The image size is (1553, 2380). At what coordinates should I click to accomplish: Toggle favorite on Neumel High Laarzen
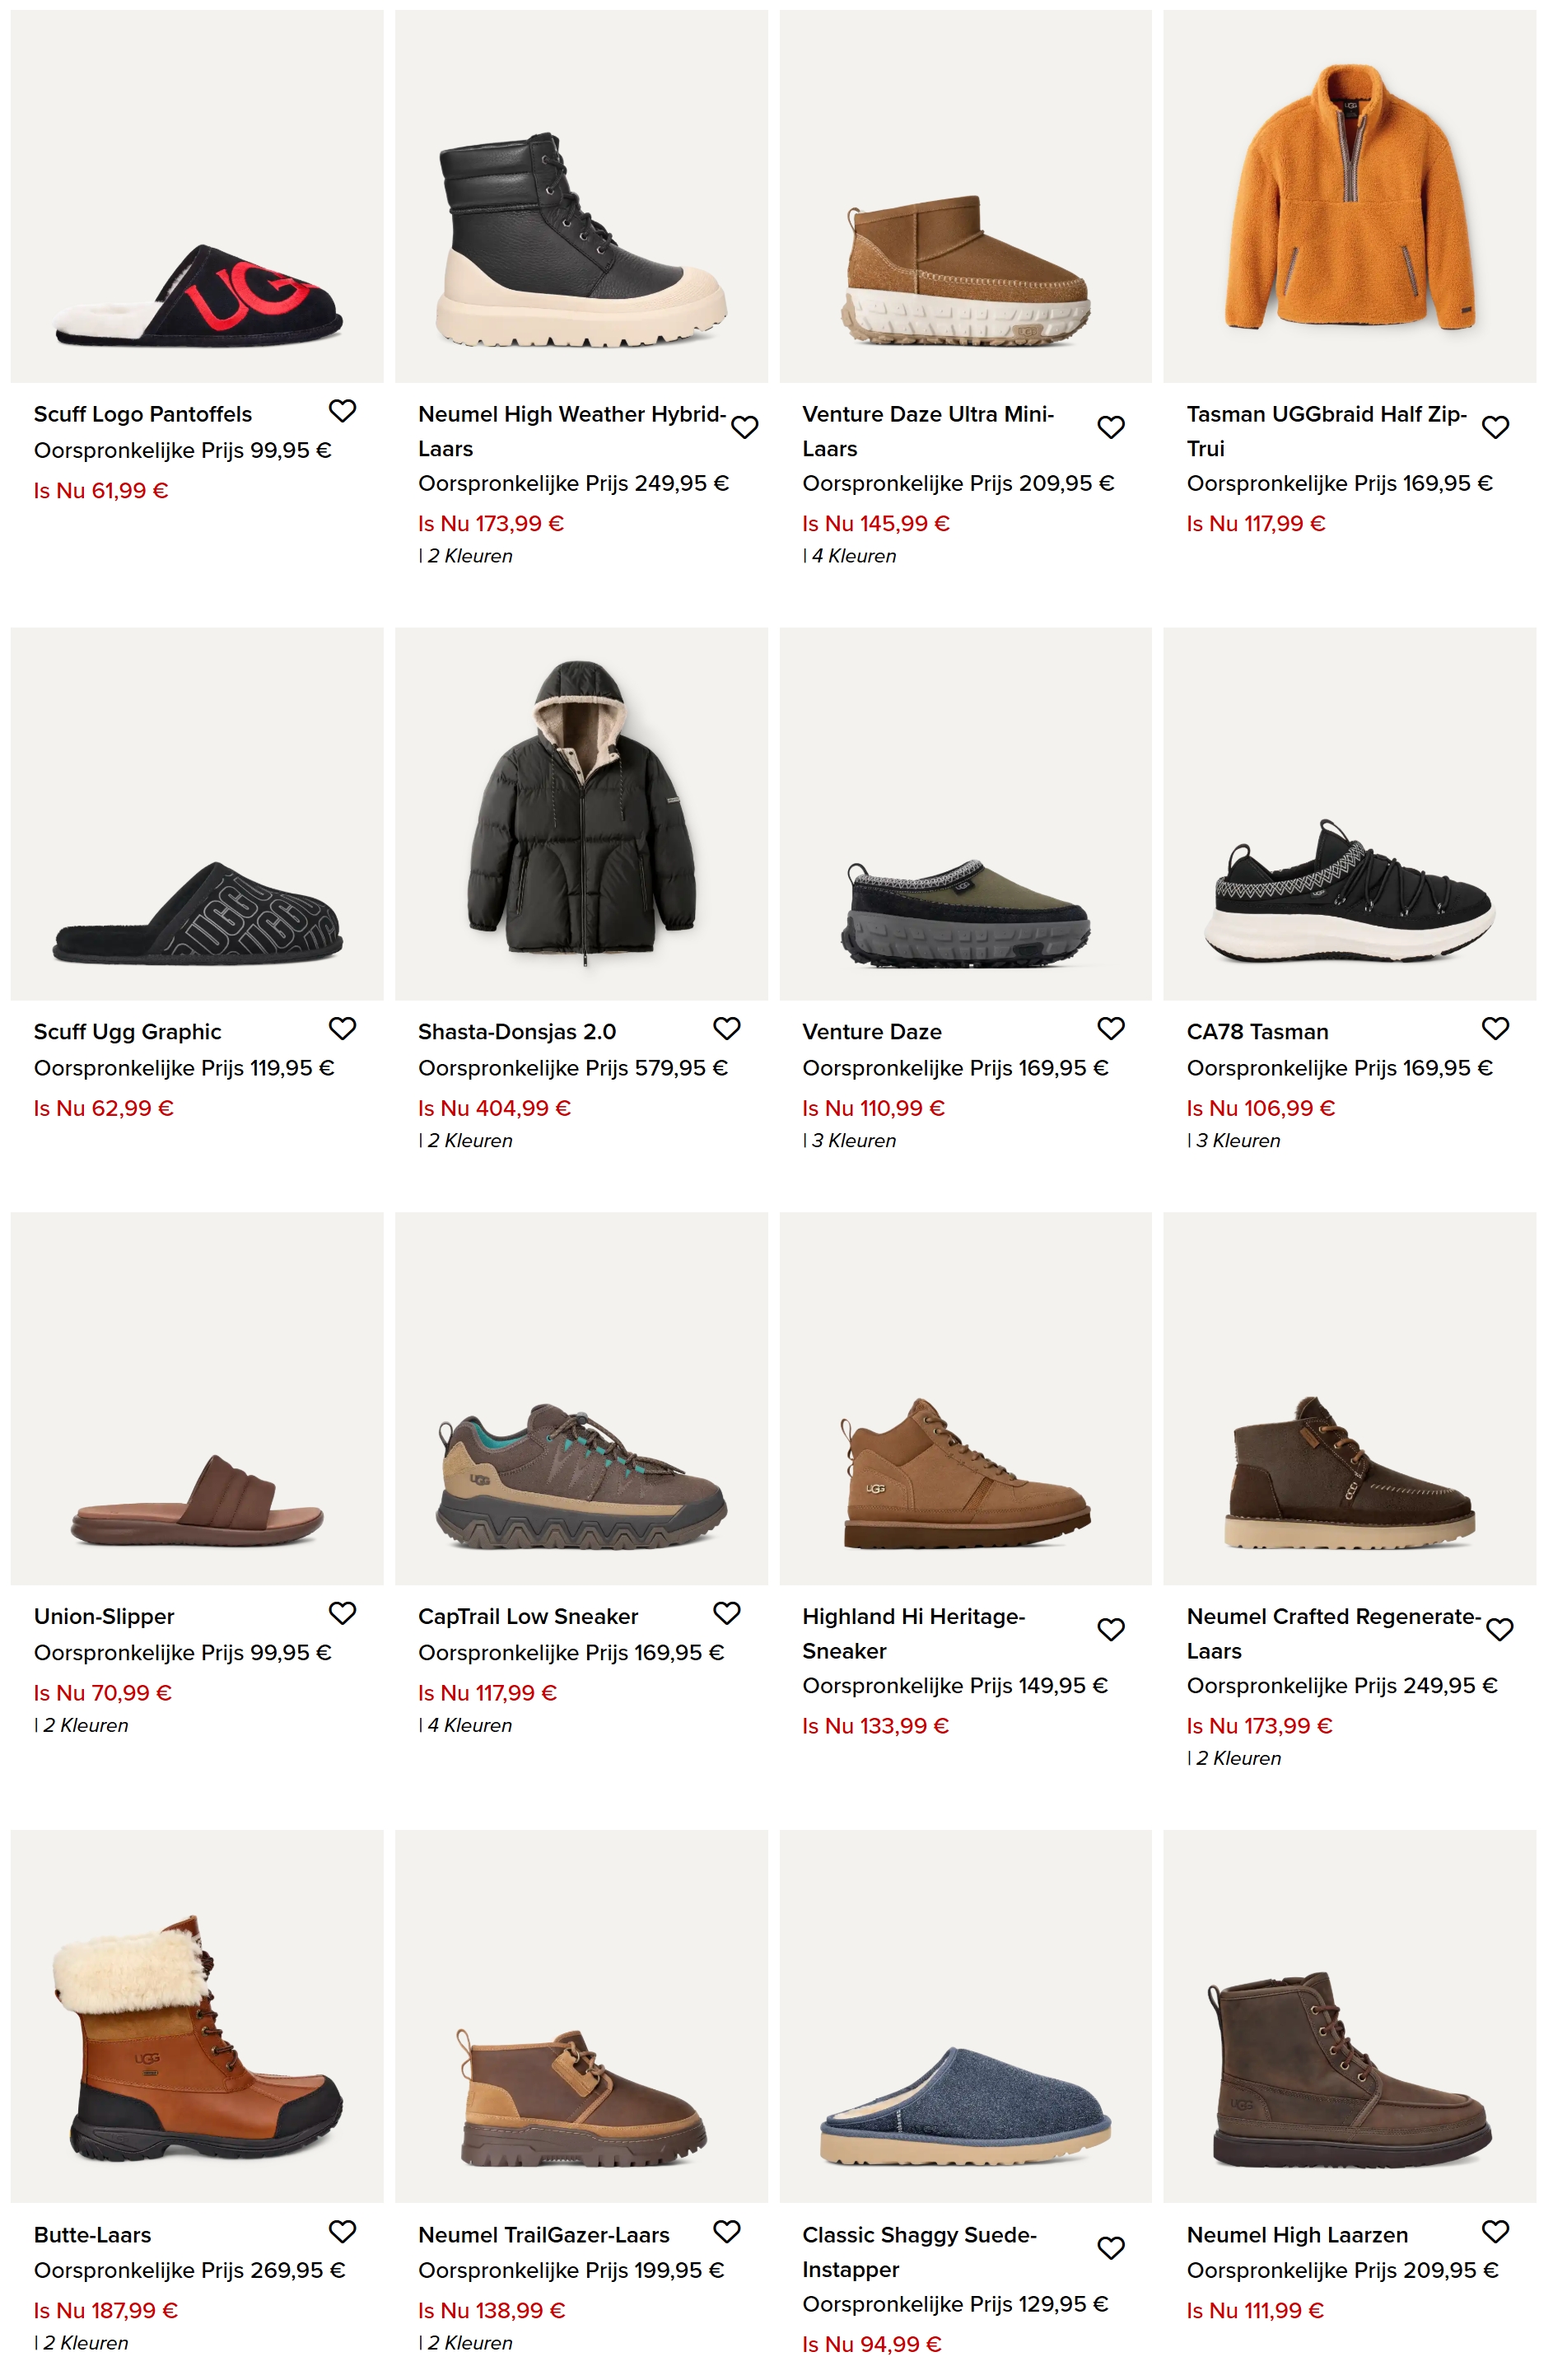1495,2231
